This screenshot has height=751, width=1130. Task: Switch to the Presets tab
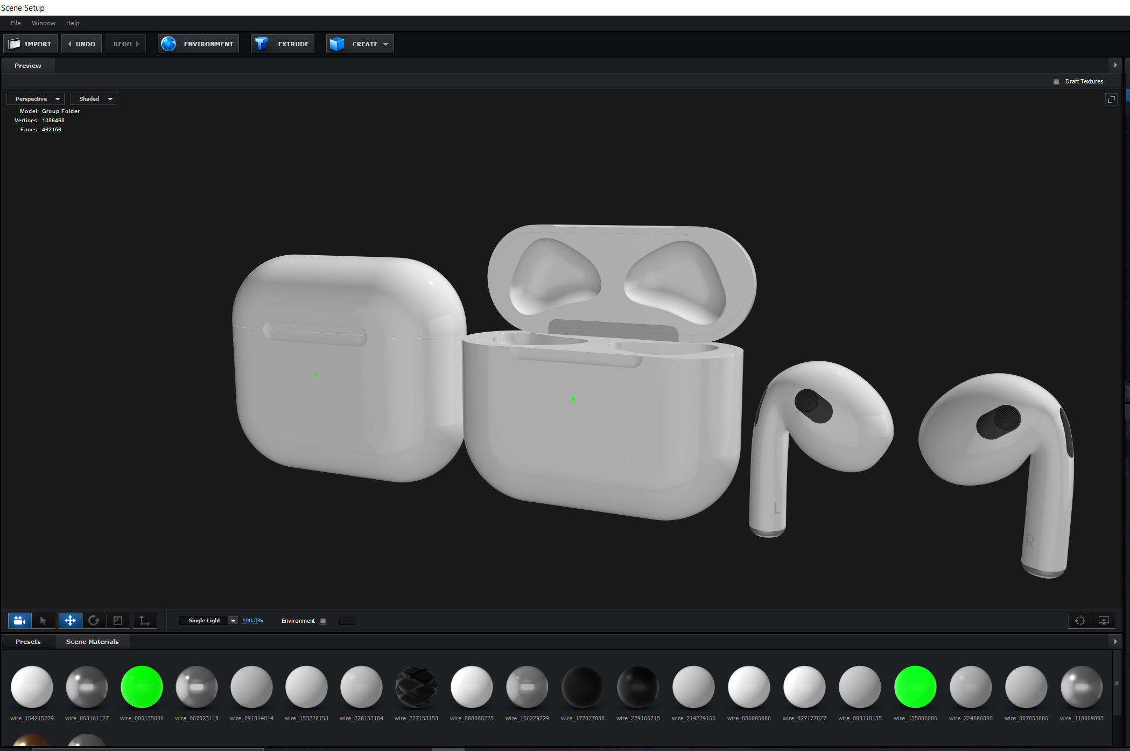coord(28,642)
